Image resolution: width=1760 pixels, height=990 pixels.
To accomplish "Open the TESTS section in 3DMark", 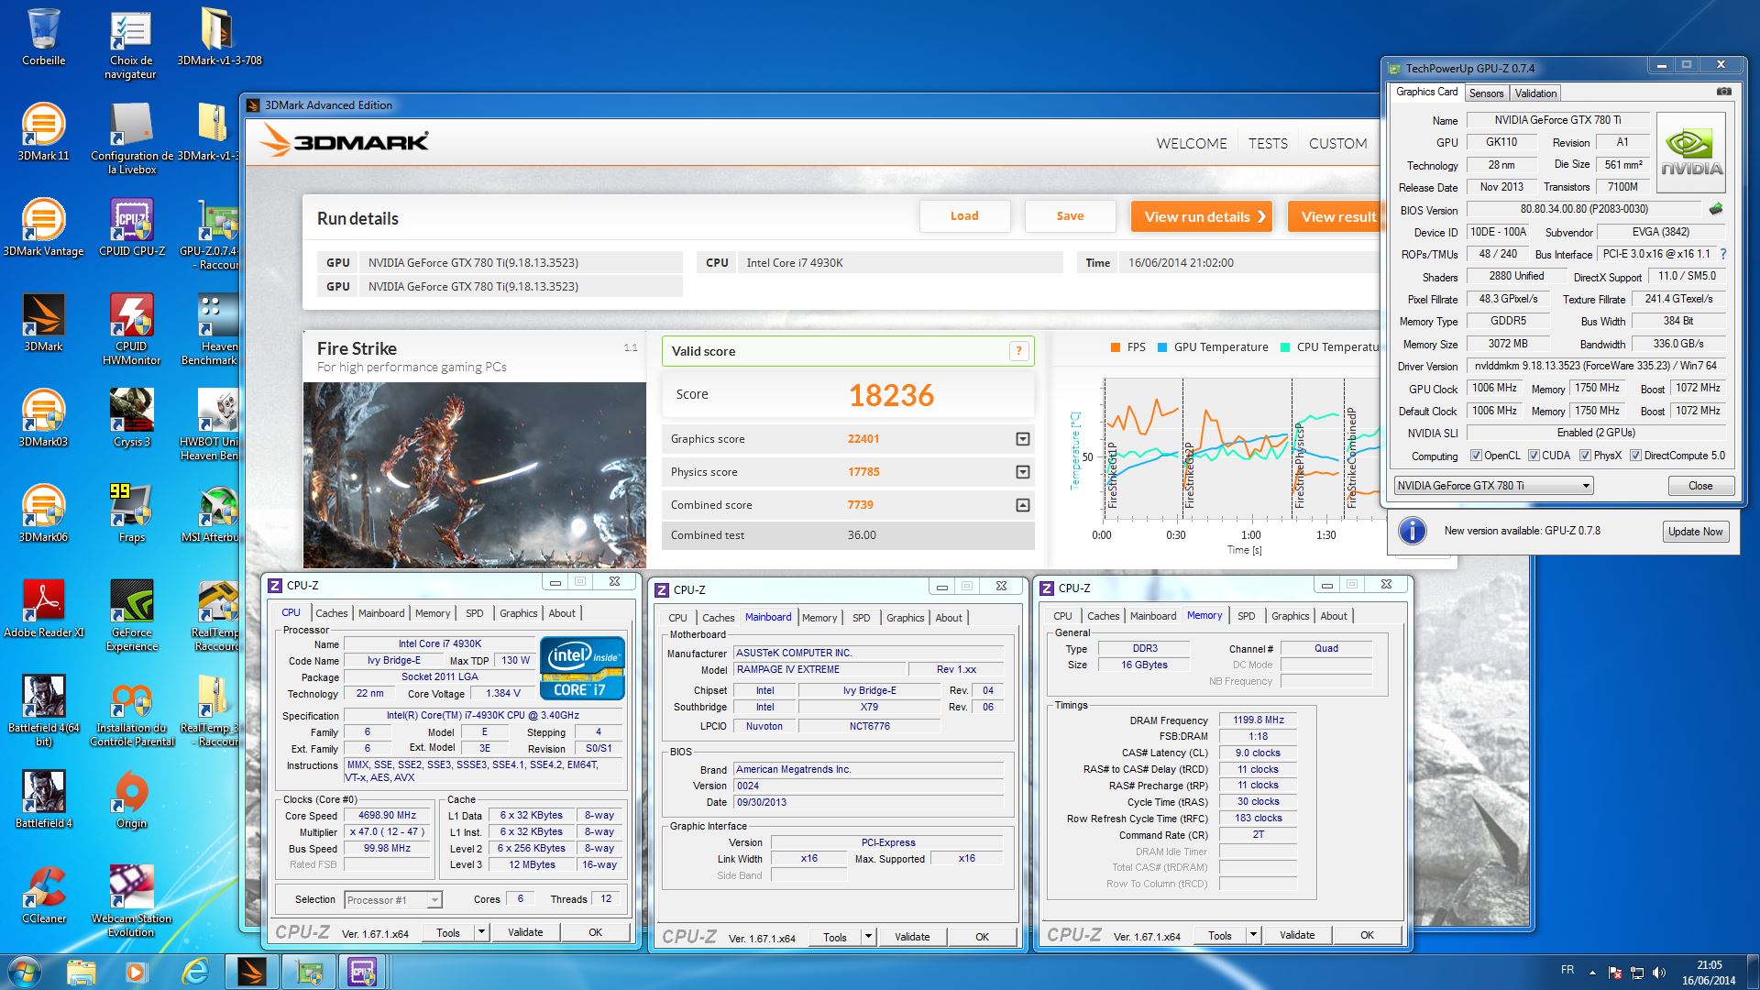I will [1268, 143].
